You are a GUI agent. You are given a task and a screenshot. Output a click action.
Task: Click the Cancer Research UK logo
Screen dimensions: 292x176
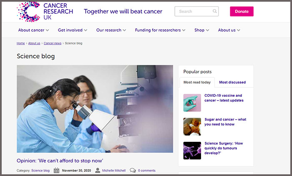click(45, 12)
